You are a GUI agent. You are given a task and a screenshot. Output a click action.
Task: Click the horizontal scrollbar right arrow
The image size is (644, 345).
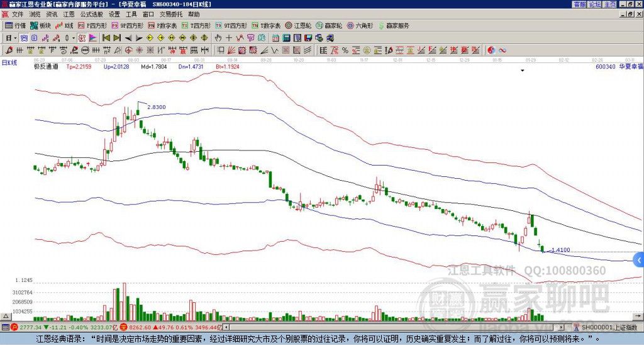[x=562, y=327]
